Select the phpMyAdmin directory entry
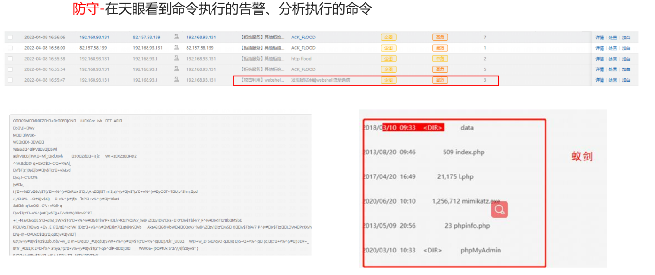Screen dimensions: 655x275 [476, 251]
